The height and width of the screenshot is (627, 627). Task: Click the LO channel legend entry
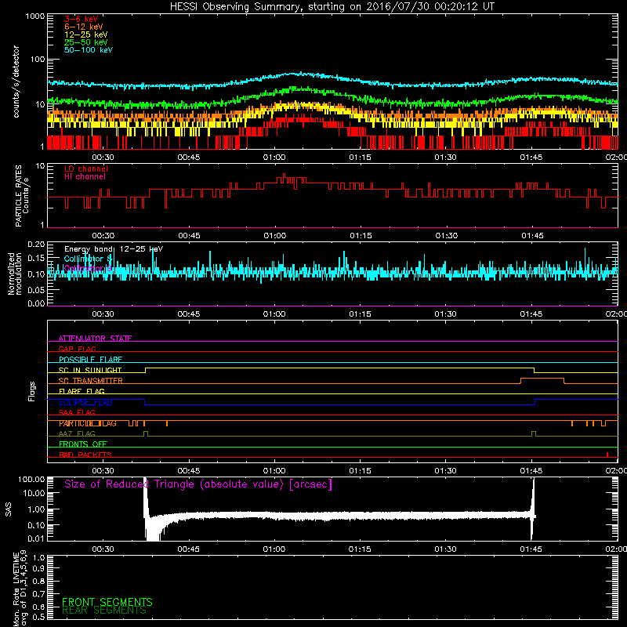tap(86, 169)
